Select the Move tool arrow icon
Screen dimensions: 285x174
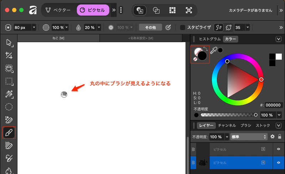9,43
